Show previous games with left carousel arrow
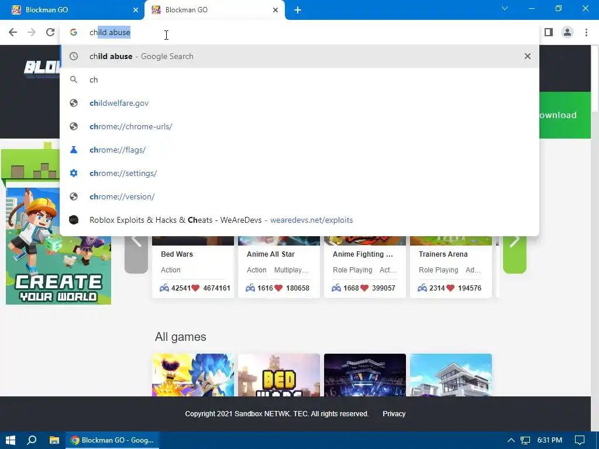 (136, 254)
